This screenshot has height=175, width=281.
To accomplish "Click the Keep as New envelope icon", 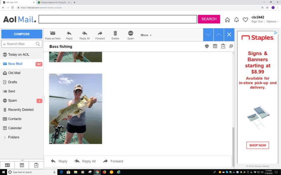I will (53, 33).
